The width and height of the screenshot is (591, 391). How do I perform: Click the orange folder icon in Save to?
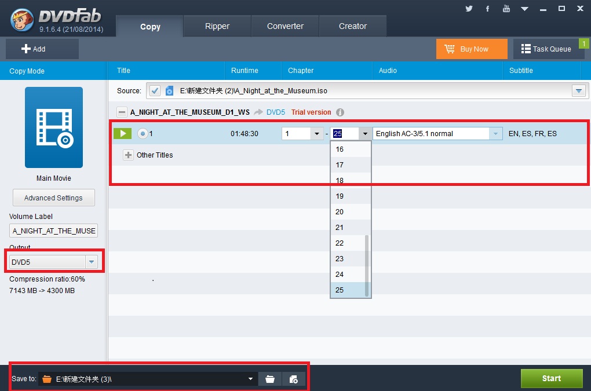pos(47,379)
